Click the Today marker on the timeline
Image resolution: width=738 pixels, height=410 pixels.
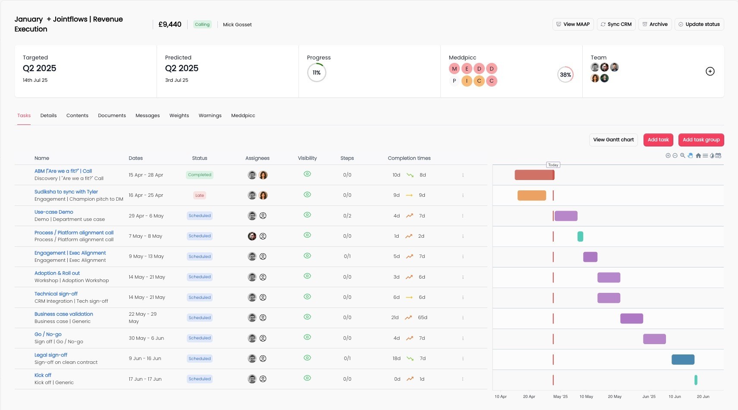[553, 165]
